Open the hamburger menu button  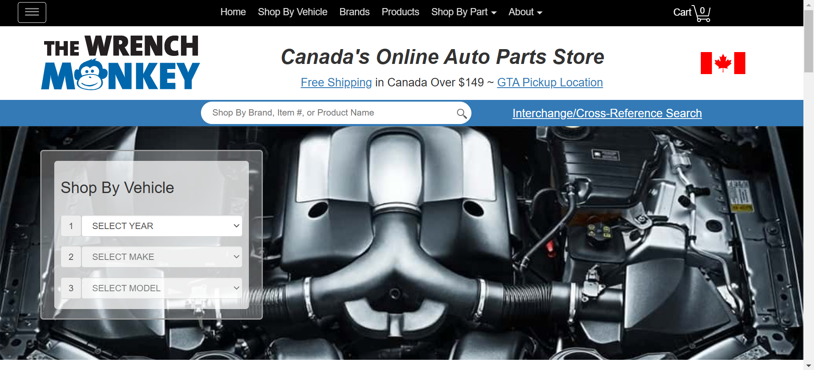32,13
